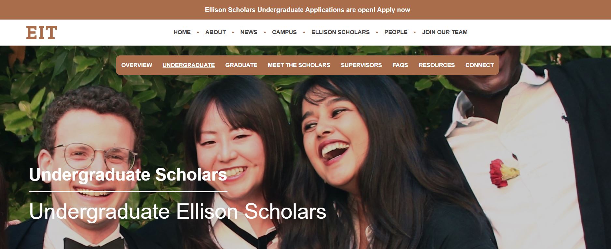Switch to the GRADUATE sub-tab
Viewport: 611px width, 249px height.
[x=241, y=65]
